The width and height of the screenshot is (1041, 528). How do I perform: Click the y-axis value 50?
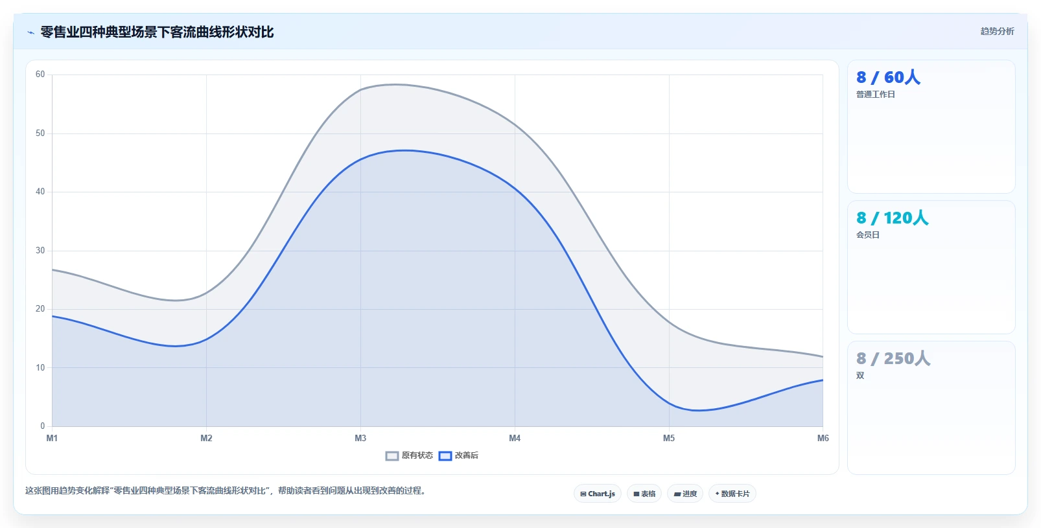pyautogui.click(x=40, y=133)
